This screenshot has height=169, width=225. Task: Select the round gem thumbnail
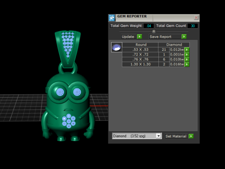tap(117, 47)
